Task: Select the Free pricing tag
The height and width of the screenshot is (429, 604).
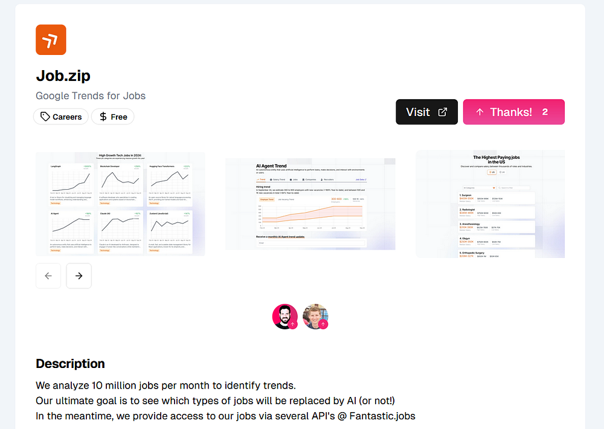Action: (113, 117)
